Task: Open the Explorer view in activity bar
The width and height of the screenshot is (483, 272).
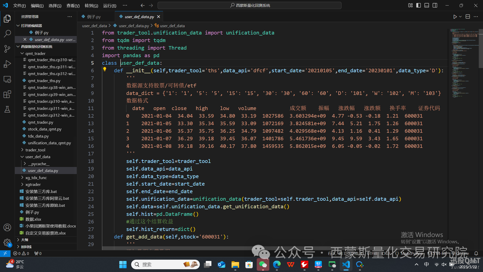Action: tap(7, 19)
